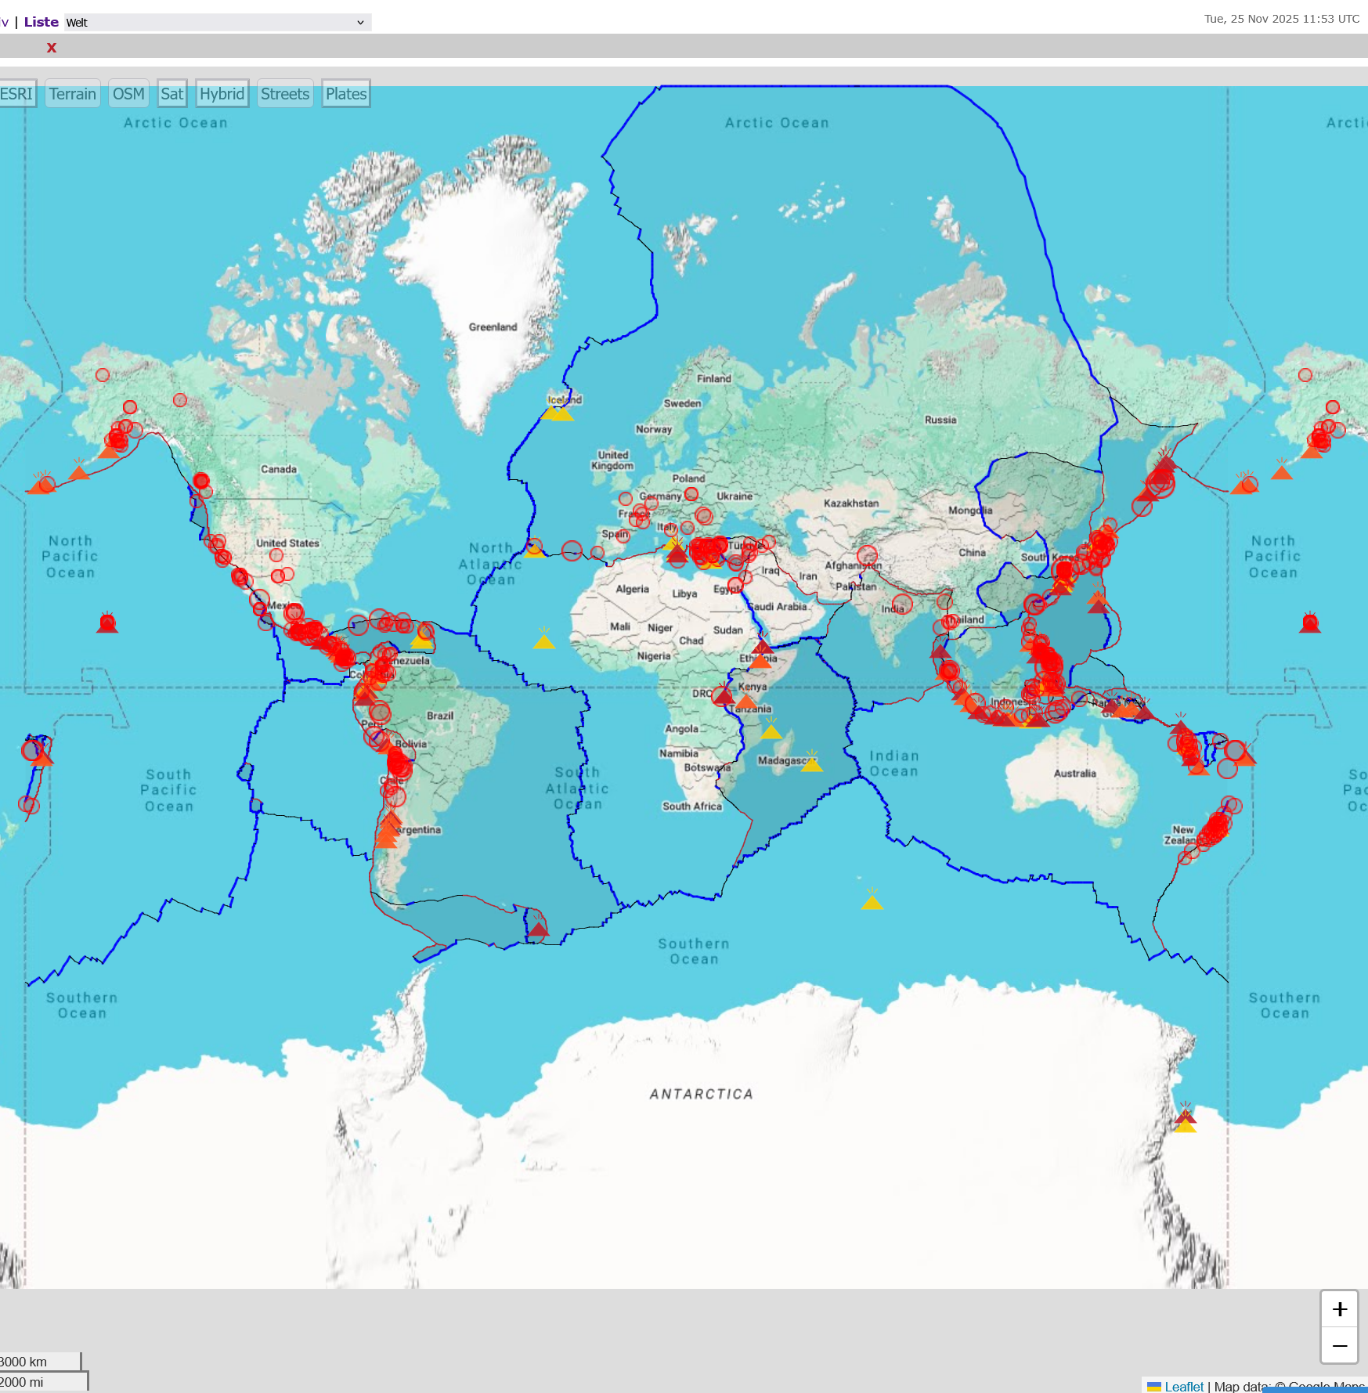
Task: Click the Hawaii volcano marker in North Pacific
Action: tap(107, 624)
